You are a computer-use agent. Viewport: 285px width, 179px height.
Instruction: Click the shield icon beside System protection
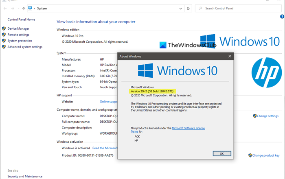click(x=4, y=41)
